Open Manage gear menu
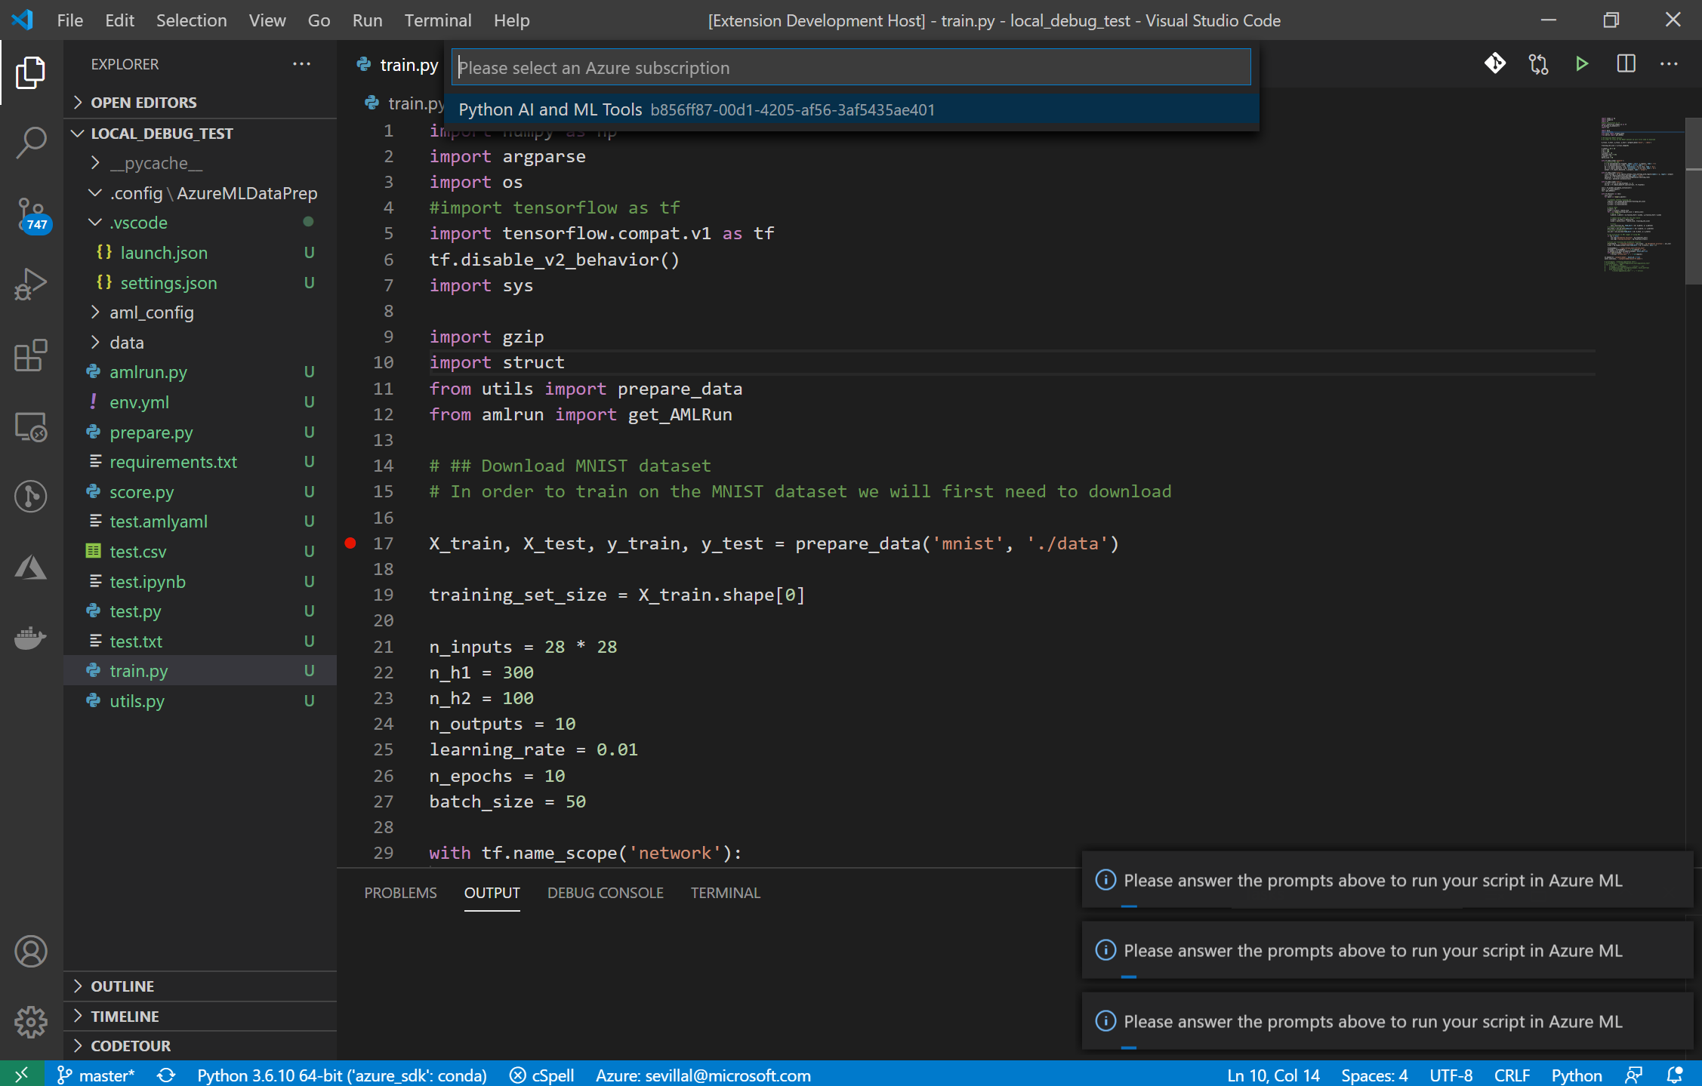The image size is (1702, 1086). tap(31, 1022)
